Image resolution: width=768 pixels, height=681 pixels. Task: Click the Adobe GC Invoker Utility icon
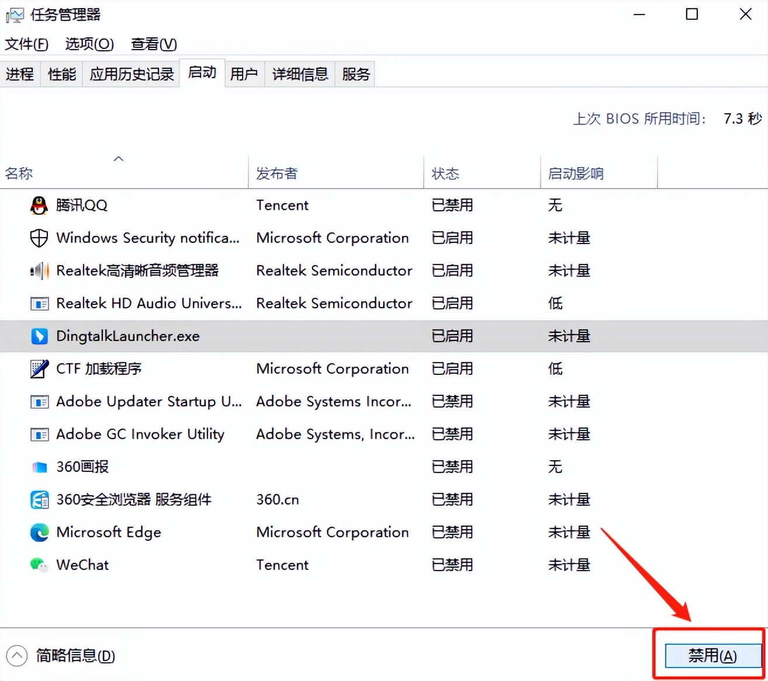[39, 434]
